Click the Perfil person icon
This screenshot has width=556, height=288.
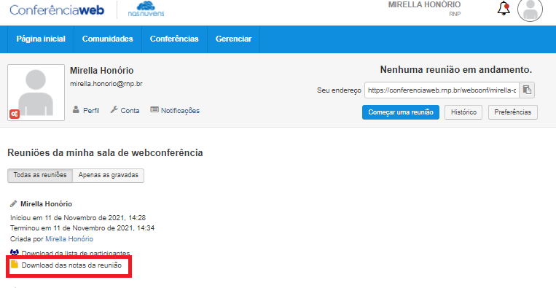(76, 109)
